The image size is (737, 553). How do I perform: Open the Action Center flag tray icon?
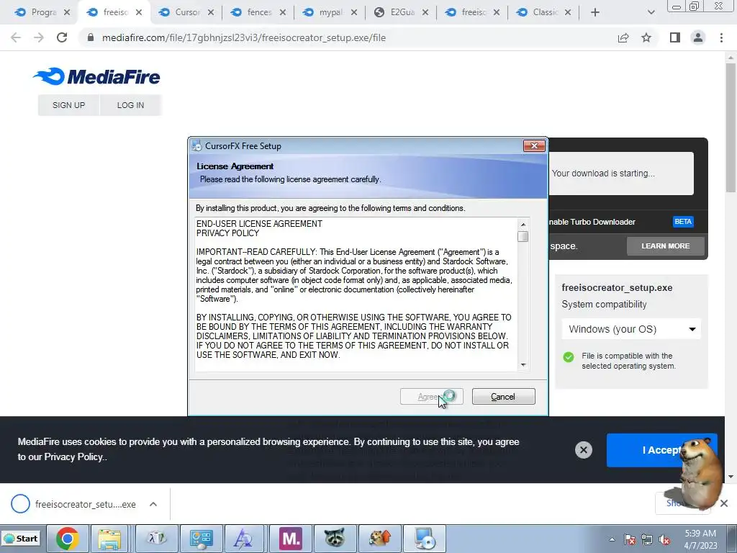630,539
